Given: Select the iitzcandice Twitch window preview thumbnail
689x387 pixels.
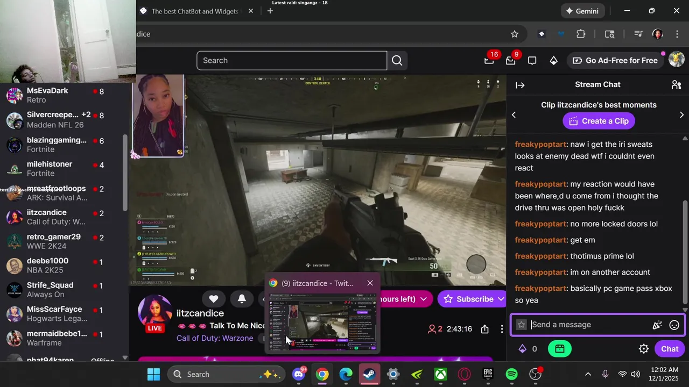Looking at the screenshot, I should tap(322, 322).
